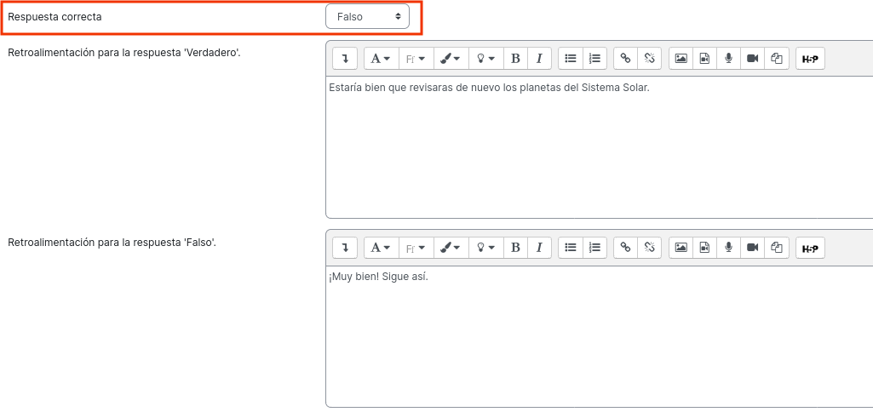Record video in the 'Verdadero' feedback editor
Image resolution: width=873 pixels, height=412 pixels.
(x=753, y=59)
